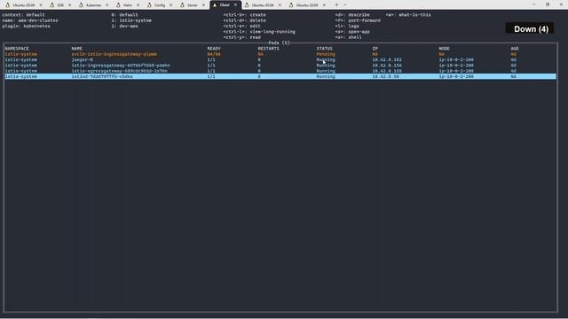Click the READY column header
This screenshot has width=568, height=319.
tap(214, 49)
